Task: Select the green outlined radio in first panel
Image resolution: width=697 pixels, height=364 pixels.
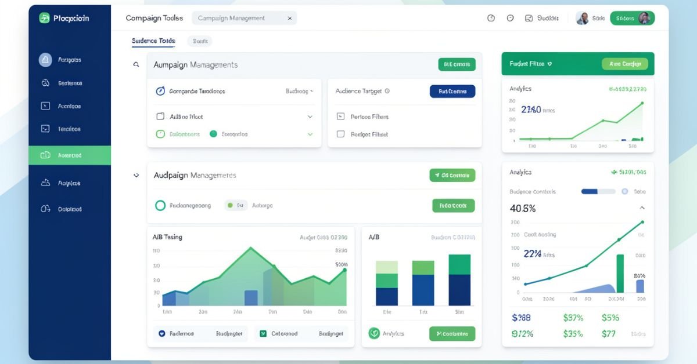Action: (161, 134)
